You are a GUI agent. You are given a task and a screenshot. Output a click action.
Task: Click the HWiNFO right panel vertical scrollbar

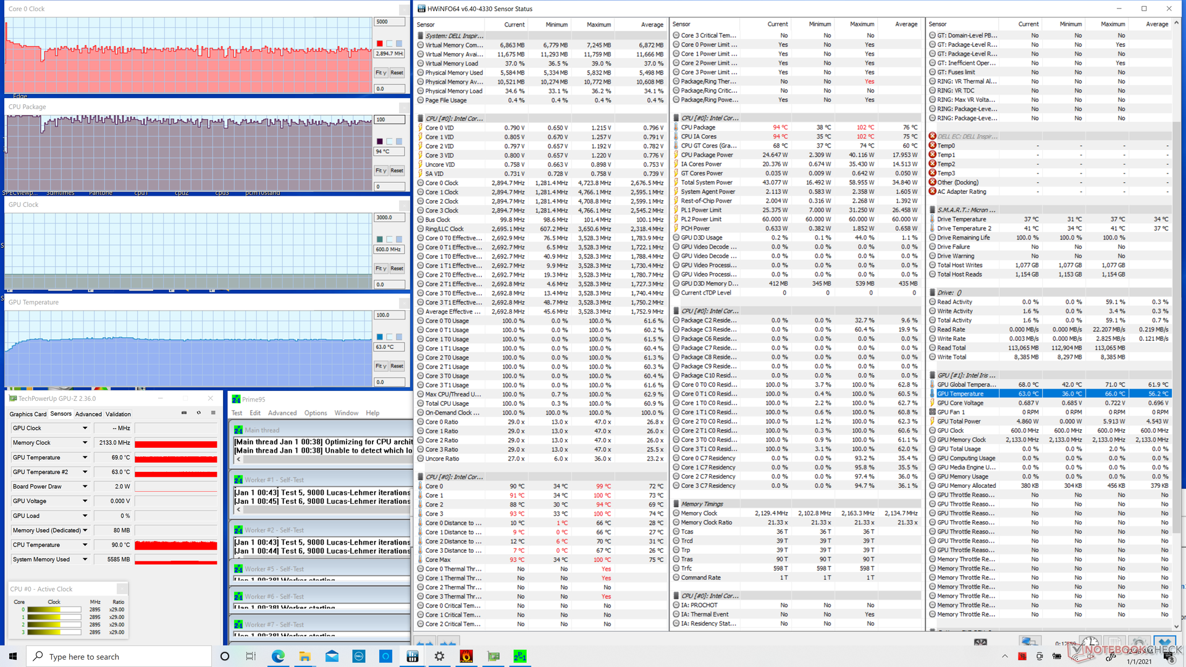pos(1177,324)
